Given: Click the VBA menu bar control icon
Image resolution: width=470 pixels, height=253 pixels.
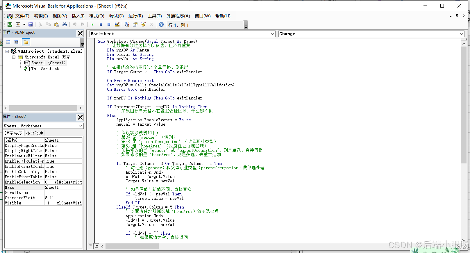Looking at the screenshot, I should pyautogui.click(x=10, y=16).
